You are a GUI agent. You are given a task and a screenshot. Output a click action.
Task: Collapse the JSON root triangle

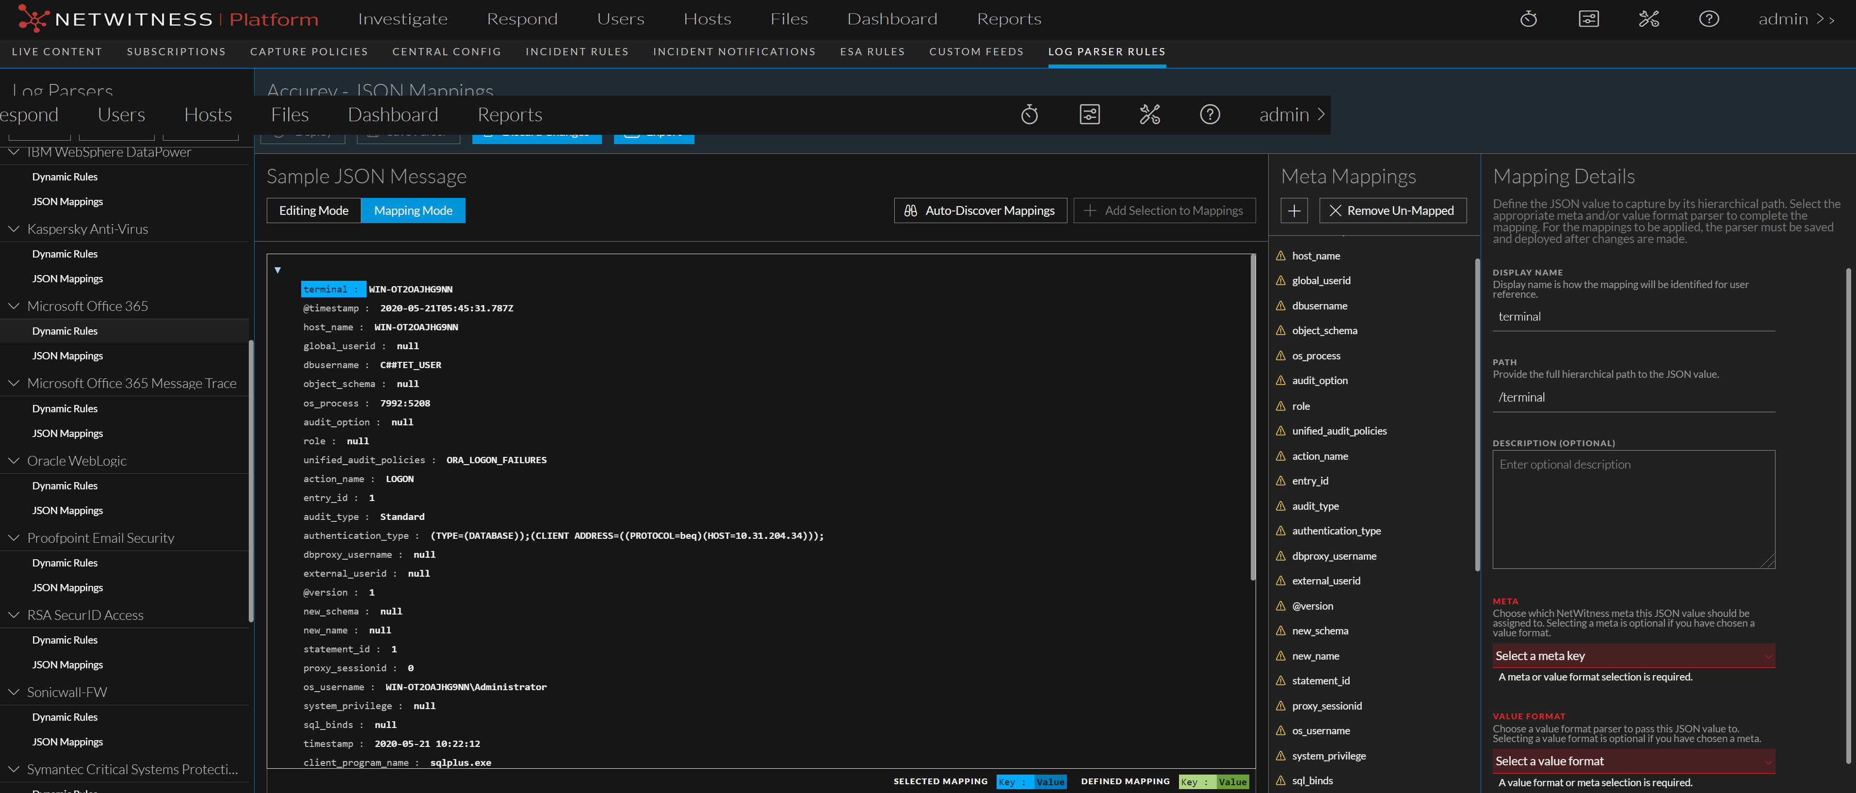pyautogui.click(x=277, y=270)
